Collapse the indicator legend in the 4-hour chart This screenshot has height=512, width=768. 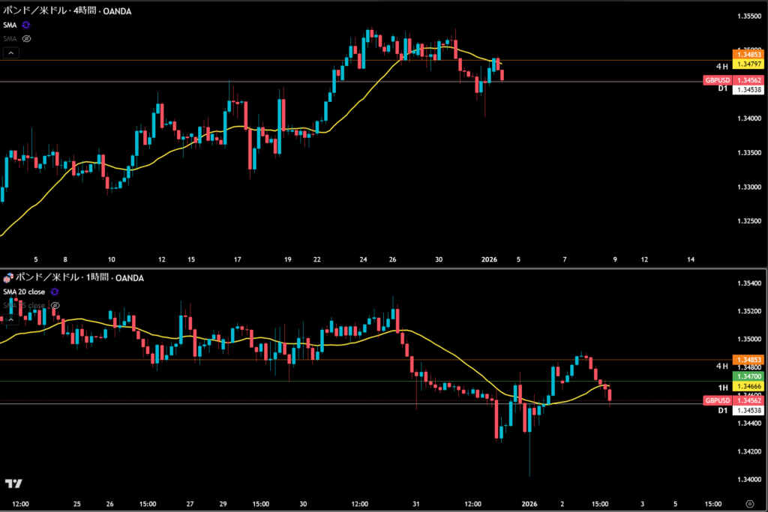[11, 52]
